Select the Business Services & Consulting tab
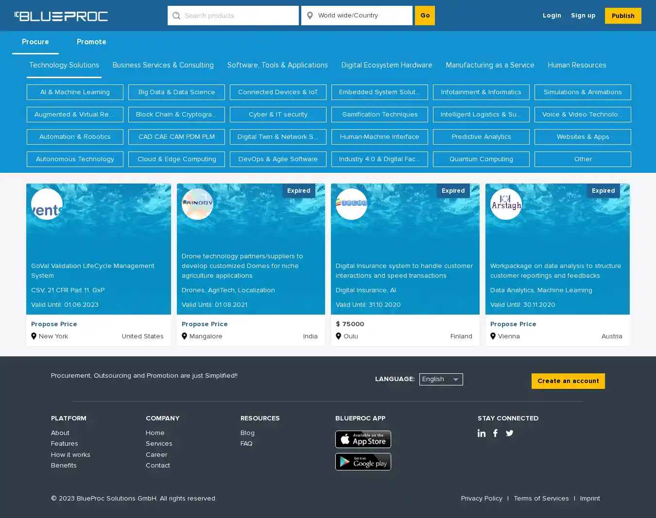 click(163, 65)
